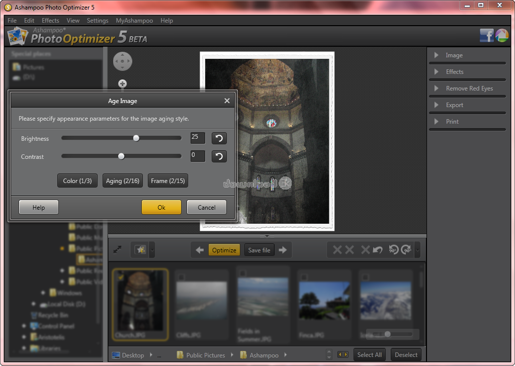This screenshot has width=515, height=366.
Task: Share photo via the Facebook icon
Action: coord(486,35)
